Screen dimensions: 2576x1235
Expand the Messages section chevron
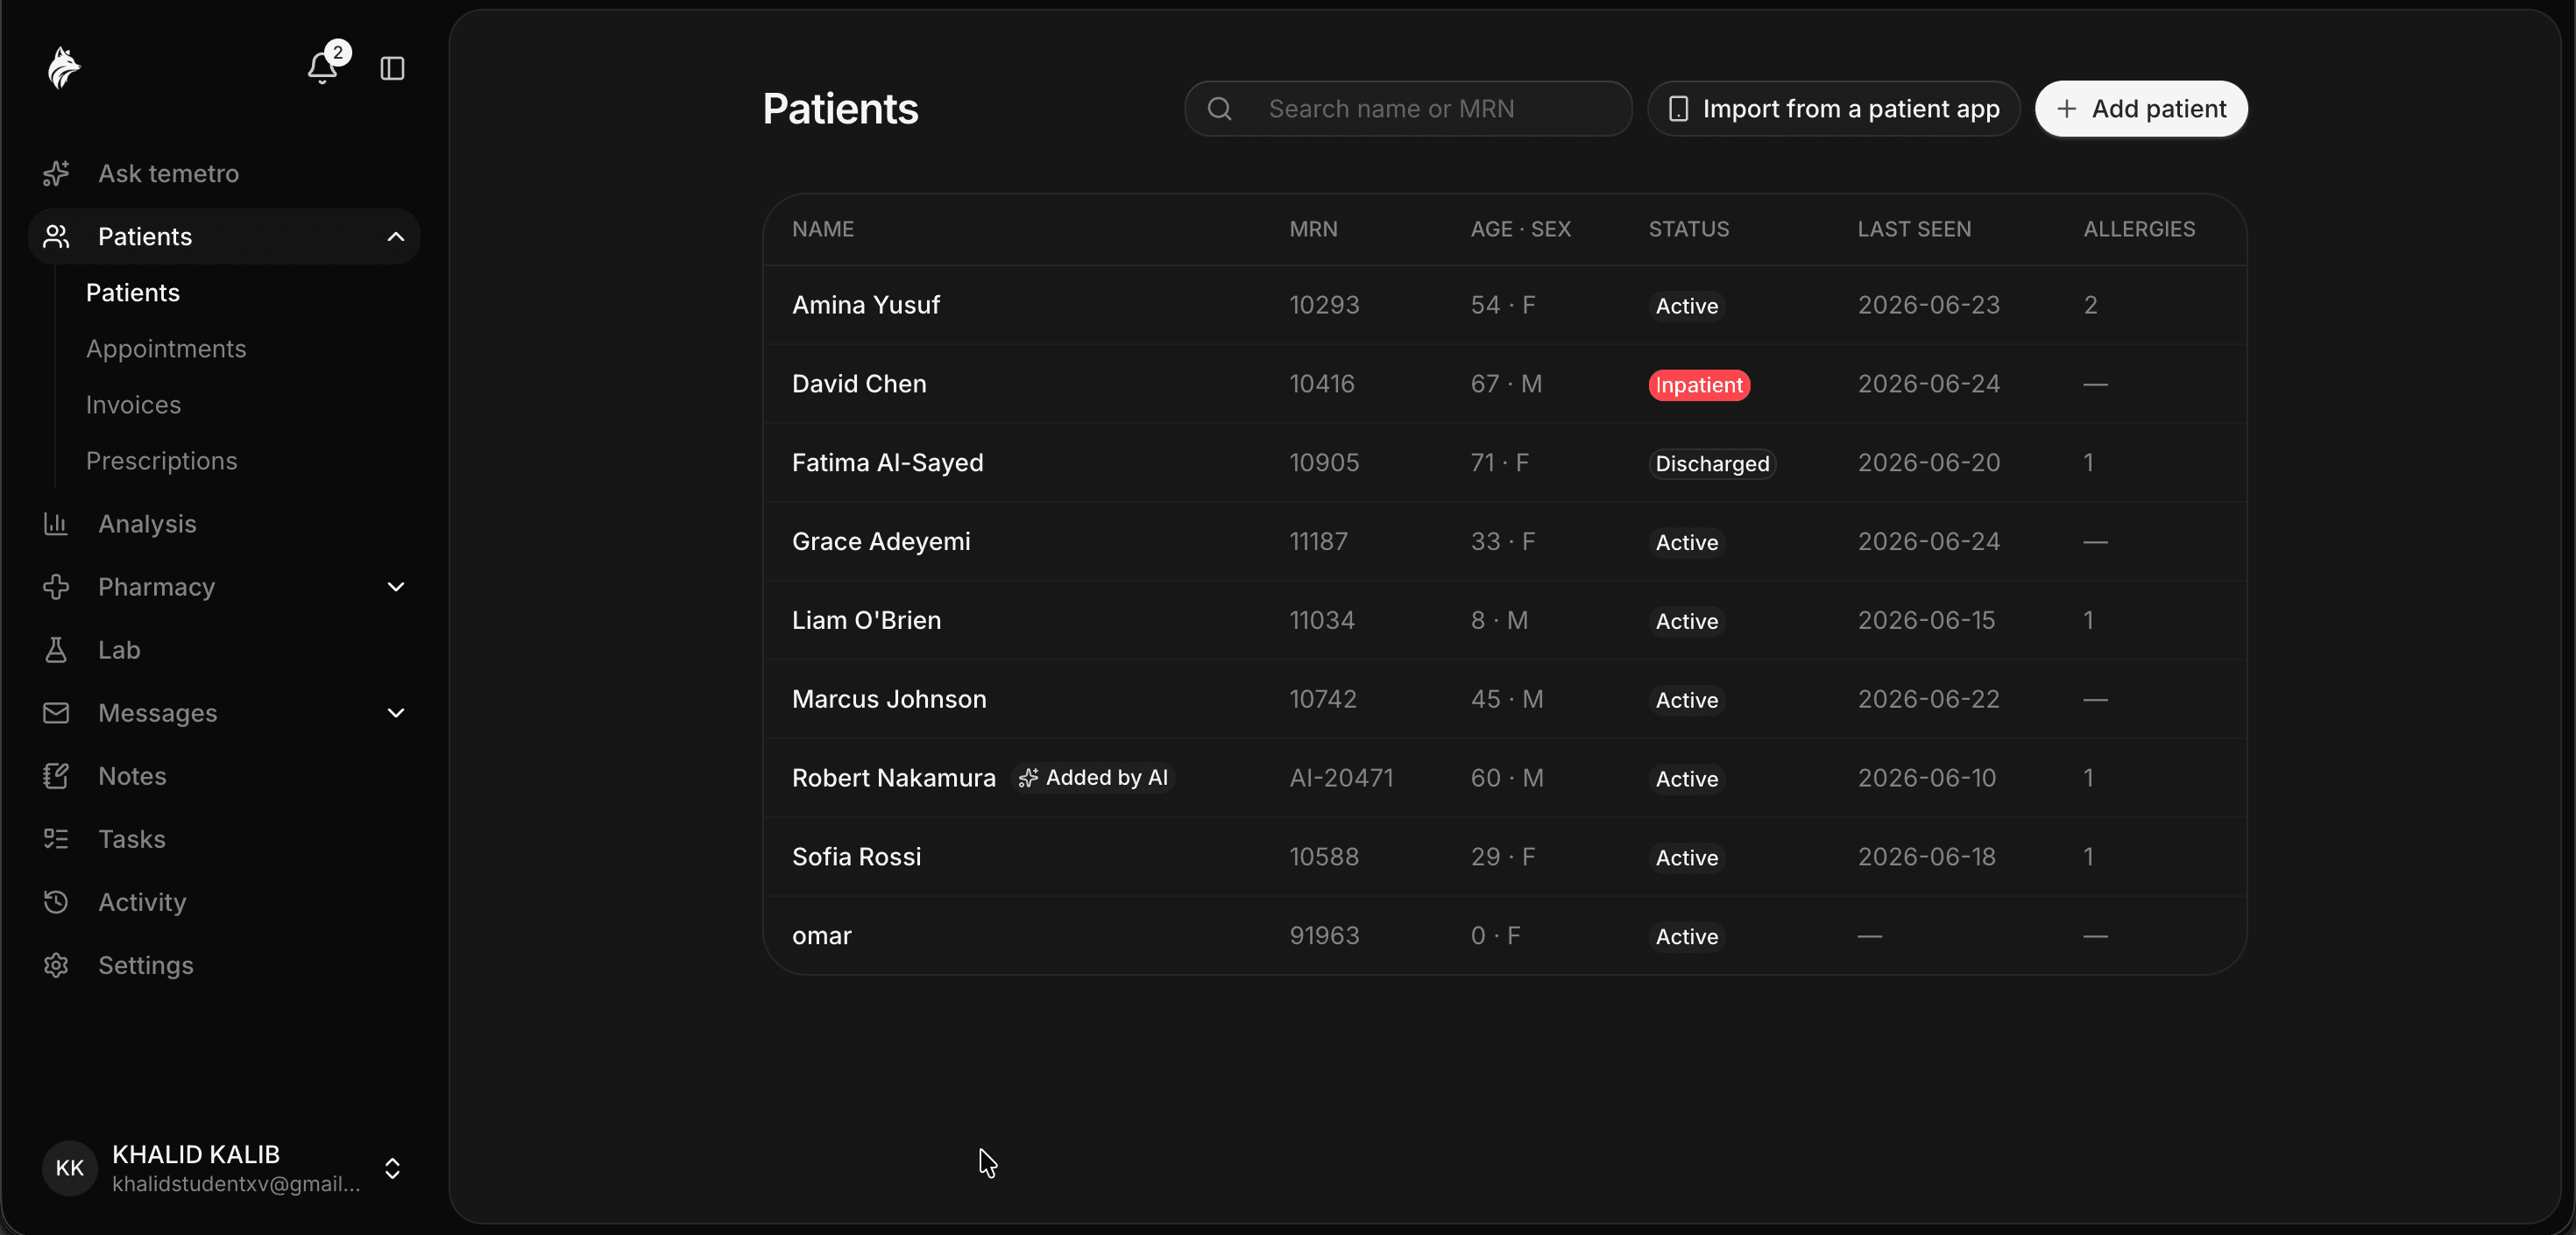(396, 713)
